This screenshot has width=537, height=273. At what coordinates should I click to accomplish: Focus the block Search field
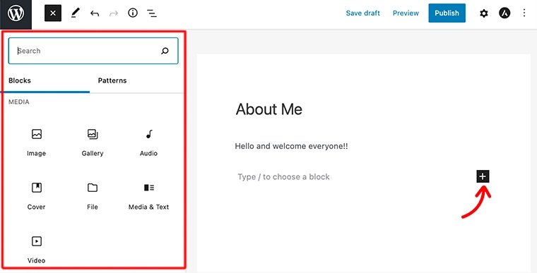pos(93,51)
